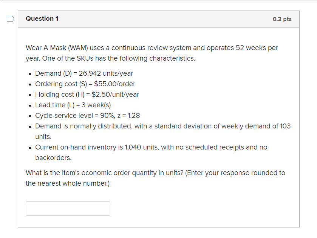The image size is (317, 238).
Task: Click inside the answer input box
Action: coord(68,209)
